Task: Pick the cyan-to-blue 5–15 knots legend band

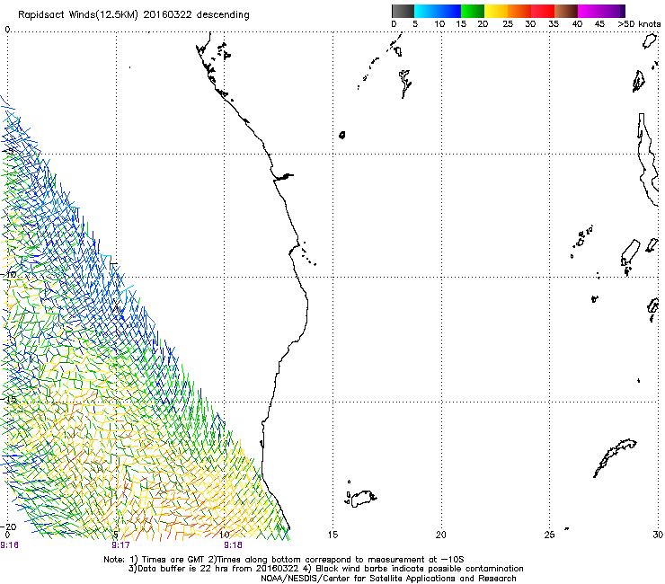Action: click(x=438, y=11)
